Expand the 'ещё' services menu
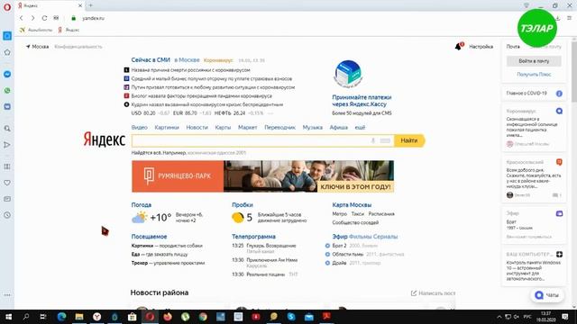 (360, 128)
